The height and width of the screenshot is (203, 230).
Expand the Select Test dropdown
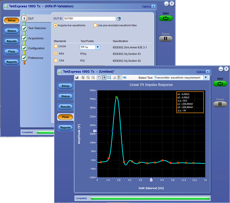tap(205, 78)
